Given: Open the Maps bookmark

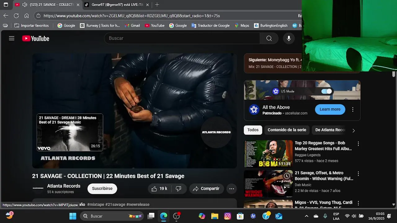Looking at the screenshot, I should pos(242,25).
